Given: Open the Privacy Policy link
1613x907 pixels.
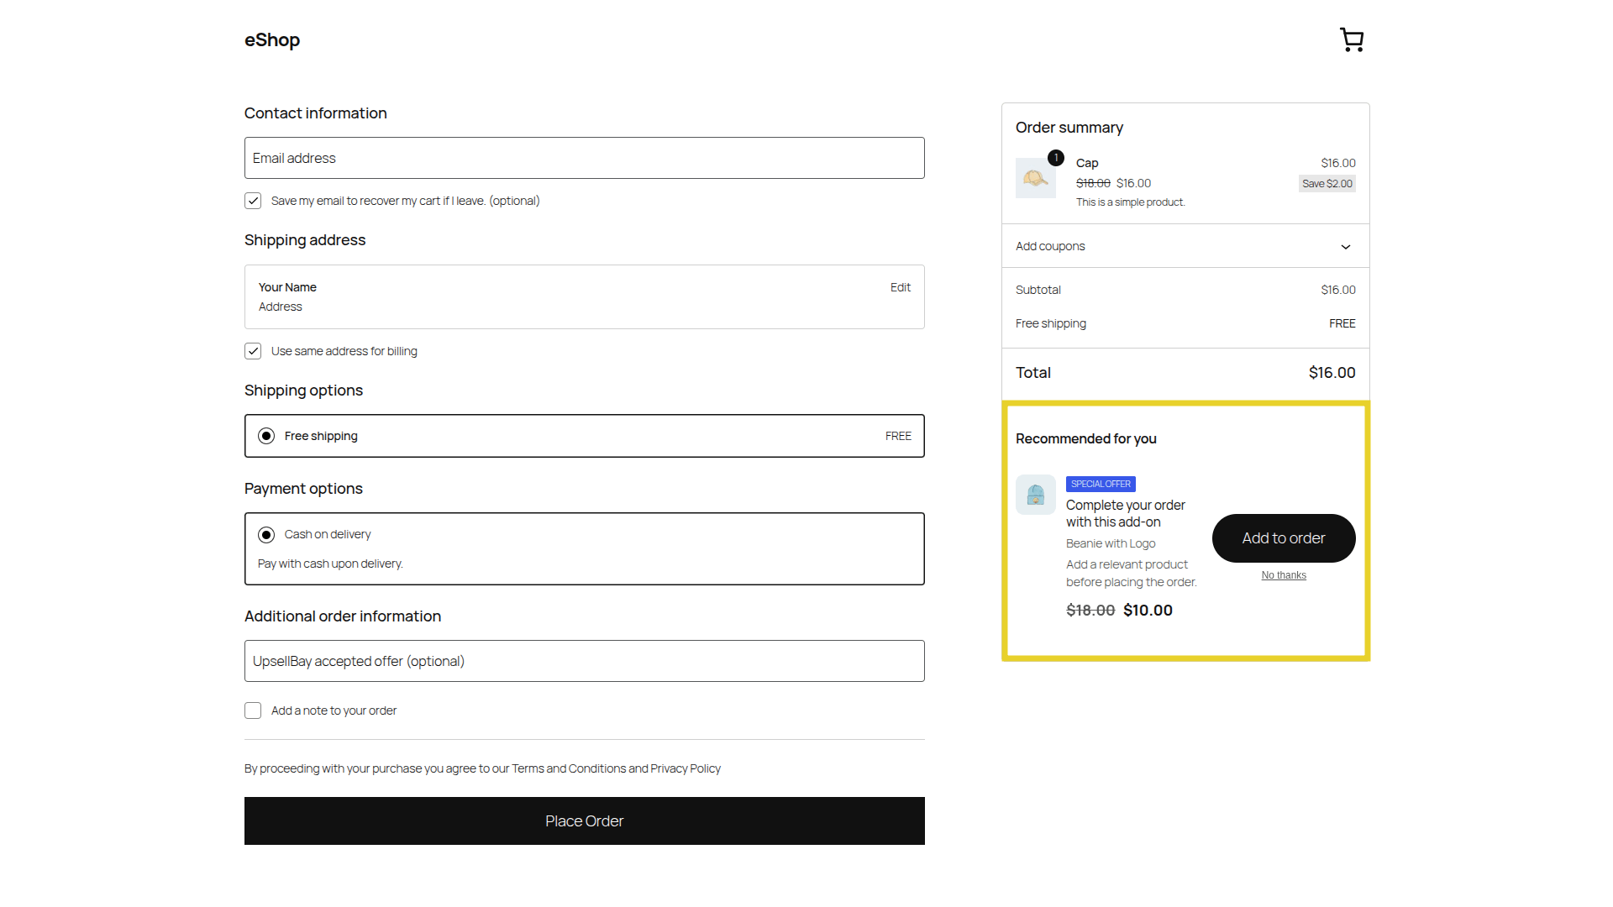Looking at the screenshot, I should click(686, 768).
